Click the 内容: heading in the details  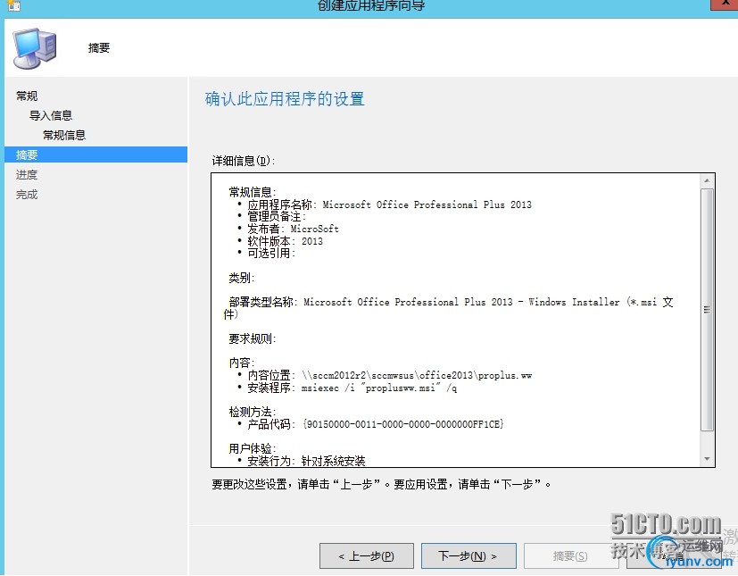point(242,363)
